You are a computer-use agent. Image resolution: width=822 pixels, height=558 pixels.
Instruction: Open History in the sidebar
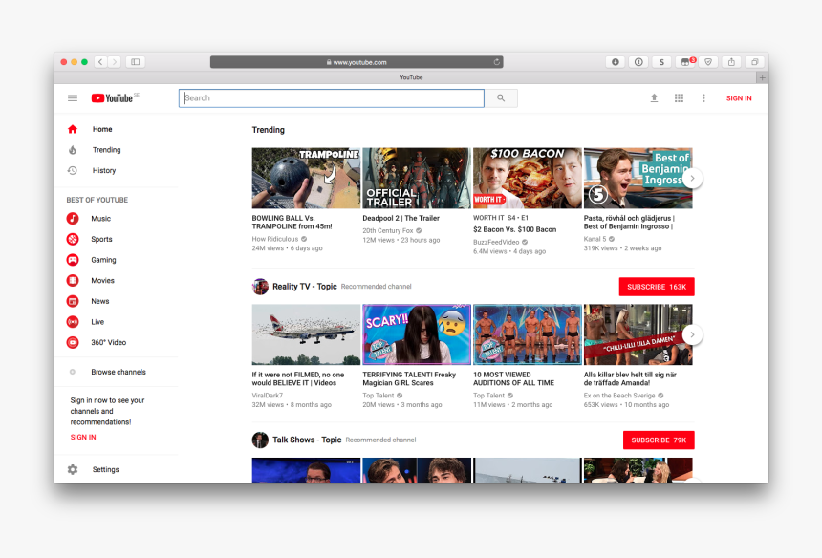pos(103,171)
